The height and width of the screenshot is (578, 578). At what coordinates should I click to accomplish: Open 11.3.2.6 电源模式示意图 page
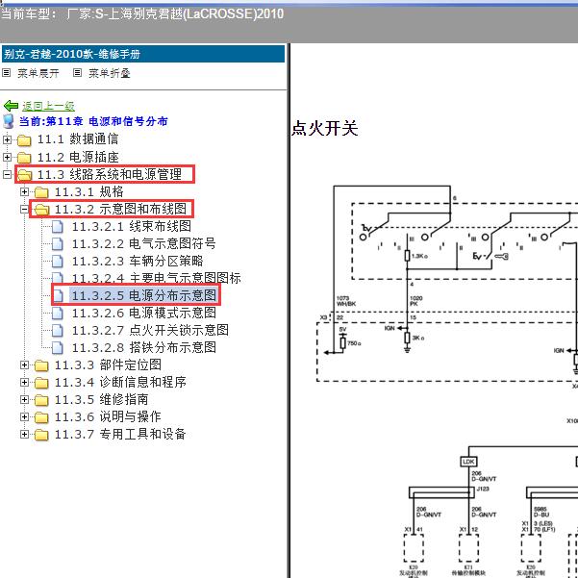coord(143,313)
